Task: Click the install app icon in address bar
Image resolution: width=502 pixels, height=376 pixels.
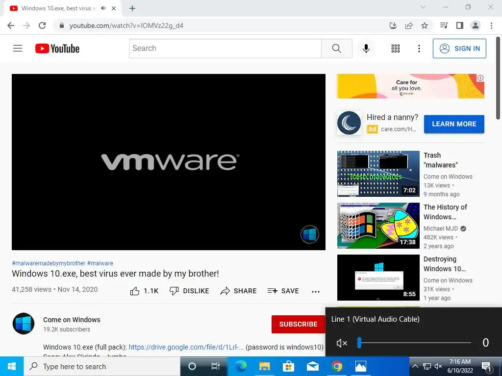Action: point(393,25)
